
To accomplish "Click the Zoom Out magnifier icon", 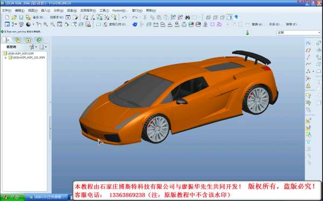I will 53,24.
